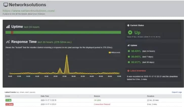Toggle the Milliseconds legend swatch

coord(110,53)
